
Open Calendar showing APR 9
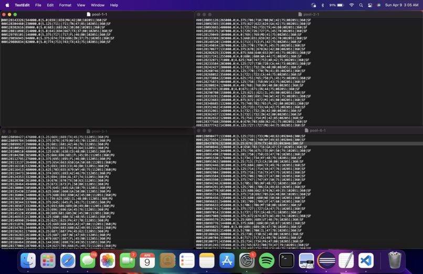147,260
